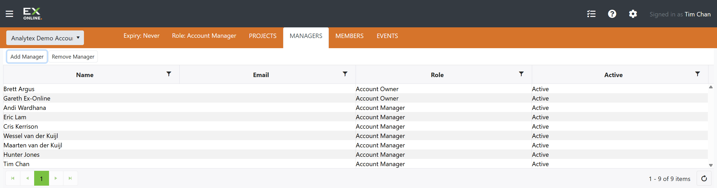Go to the previous page
Screen dimensions: 717x188
[x=27, y=179]
